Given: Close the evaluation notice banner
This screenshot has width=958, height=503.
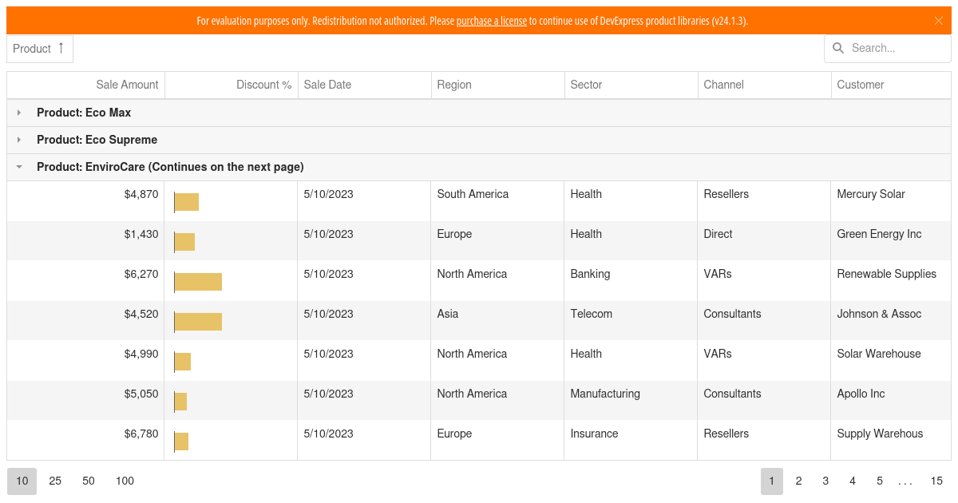Looking at the screenshot, I should pyautogui.click(x=939, y=21).
